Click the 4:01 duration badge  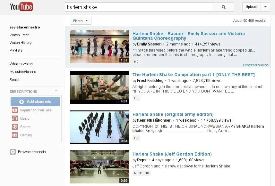pyautogui.click(x=124, y=101)
